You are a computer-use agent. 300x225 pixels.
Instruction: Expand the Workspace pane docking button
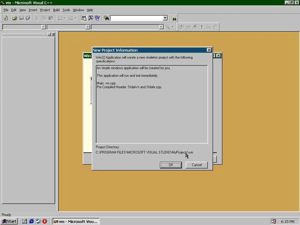click(49, 34)
